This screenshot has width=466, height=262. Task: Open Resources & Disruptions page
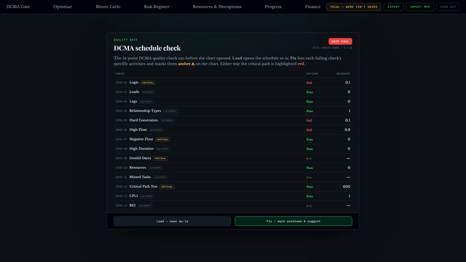(x=217, y=7)
